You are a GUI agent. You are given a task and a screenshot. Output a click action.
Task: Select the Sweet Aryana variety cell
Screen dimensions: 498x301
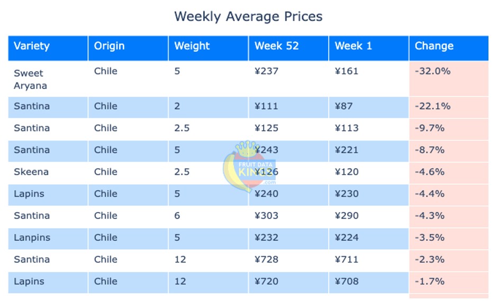pyautogui.click(x=30, y=79)
